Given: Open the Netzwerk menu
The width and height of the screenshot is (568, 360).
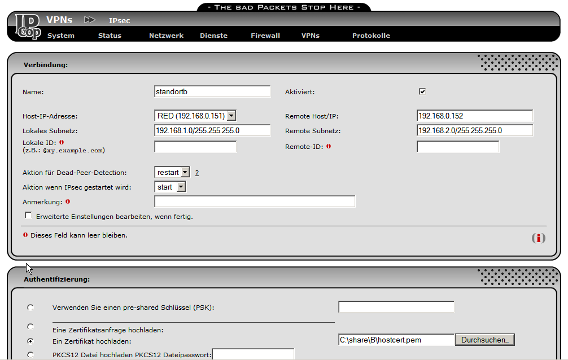Looking at the screenshot, I should pos(166,36).
